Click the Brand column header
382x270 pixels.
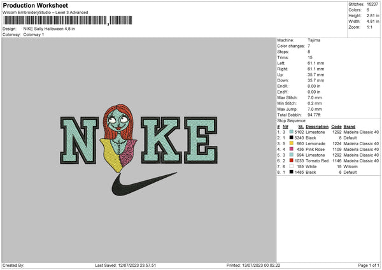tap(350, 127)
